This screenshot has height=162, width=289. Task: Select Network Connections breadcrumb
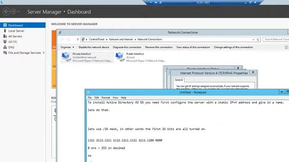(150, 39)
